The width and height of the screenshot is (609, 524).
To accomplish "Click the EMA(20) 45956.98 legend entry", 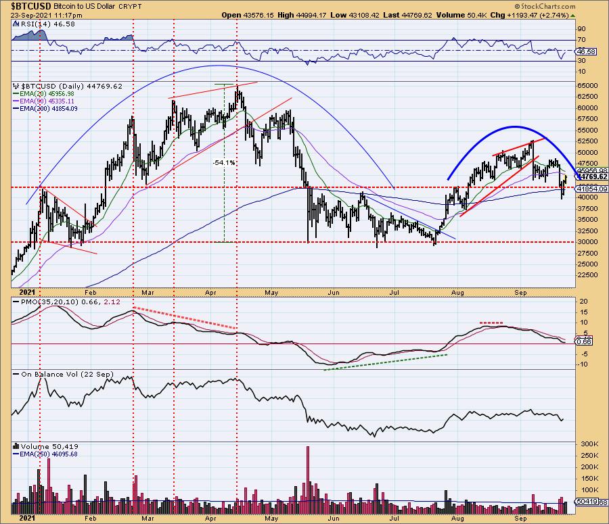I will 43,94.
